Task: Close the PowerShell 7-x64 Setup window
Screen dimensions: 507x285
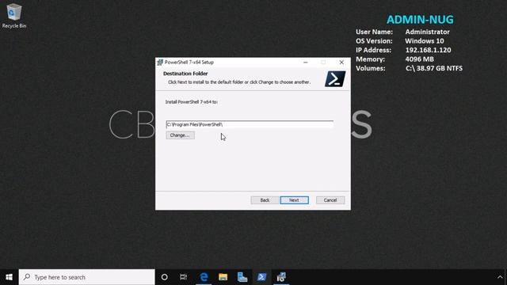Action: [341, 62]
